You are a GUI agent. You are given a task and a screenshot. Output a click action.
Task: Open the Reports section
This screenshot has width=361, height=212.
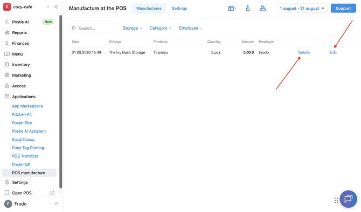[19, 32]
